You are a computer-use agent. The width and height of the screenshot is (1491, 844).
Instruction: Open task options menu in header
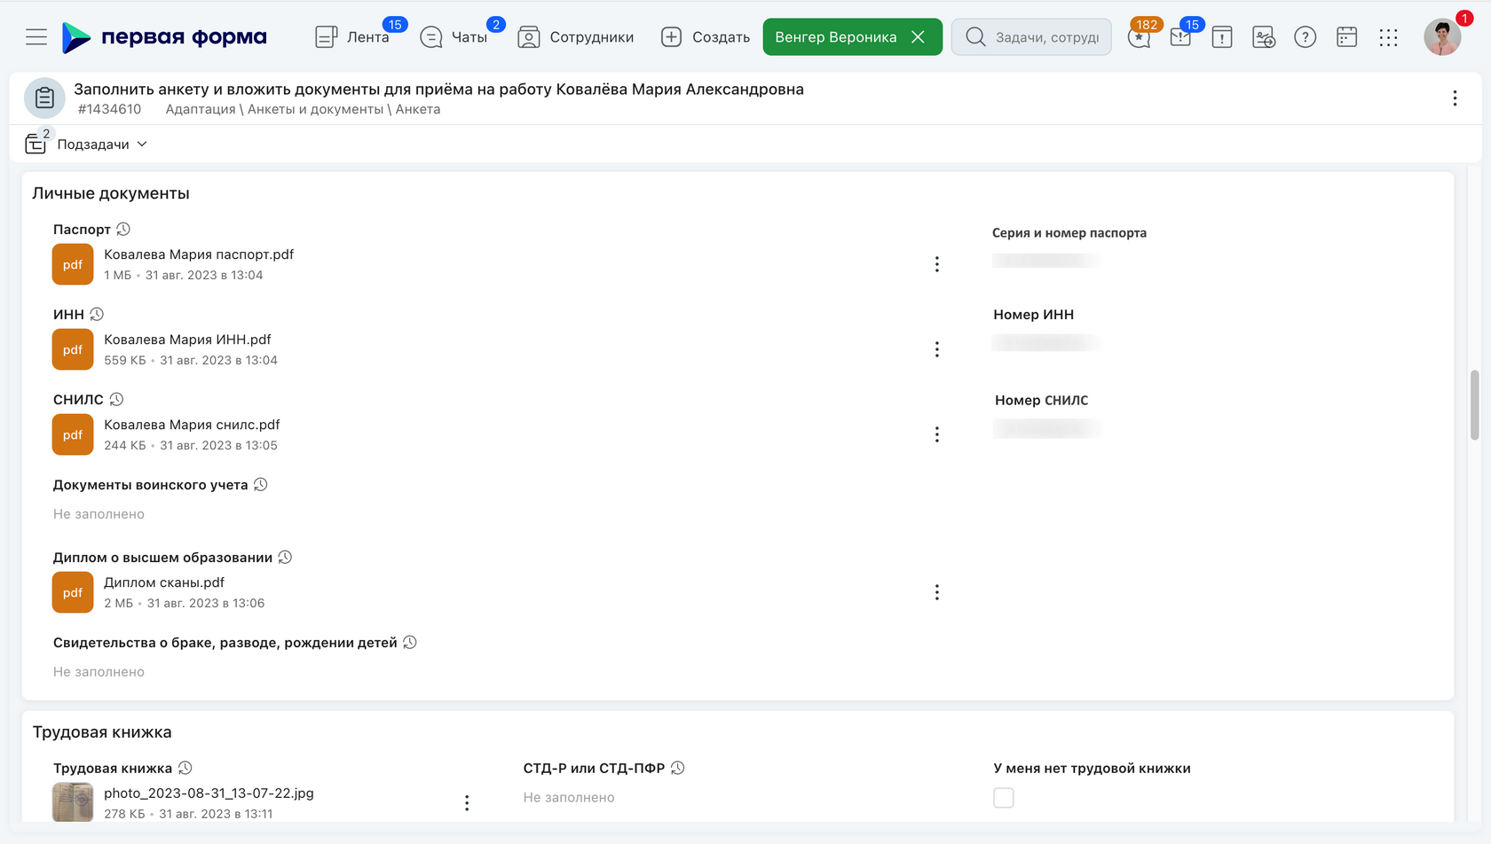coord(1455,98)
